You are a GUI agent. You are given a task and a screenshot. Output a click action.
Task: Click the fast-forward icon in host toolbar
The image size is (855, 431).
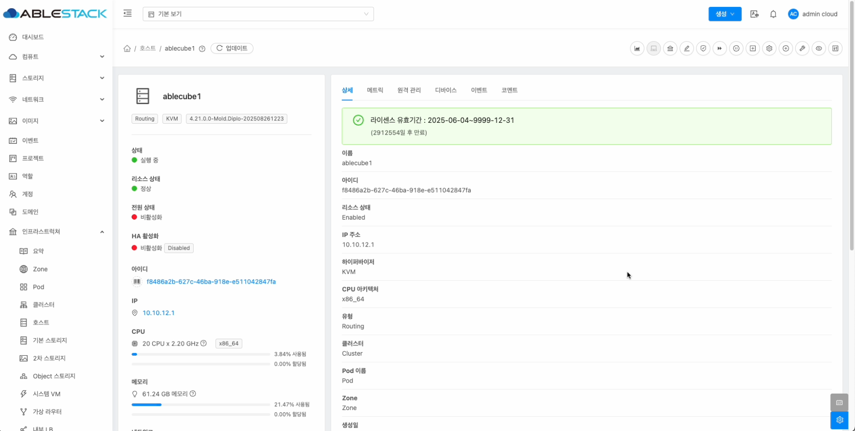click(720, 48)
